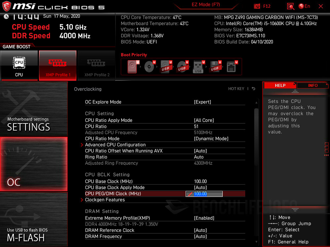The image size is (330, 247).
Task: Open search using the magnifier document icon
Action: point(291,6)
